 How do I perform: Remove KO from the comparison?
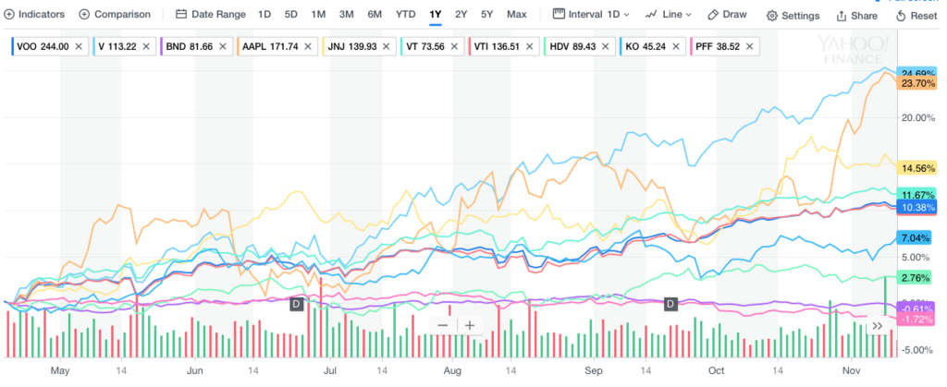pyautogui.click(x=675, y=46)
